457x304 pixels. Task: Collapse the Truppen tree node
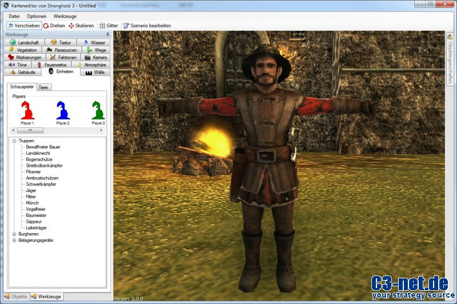point(14,141)
